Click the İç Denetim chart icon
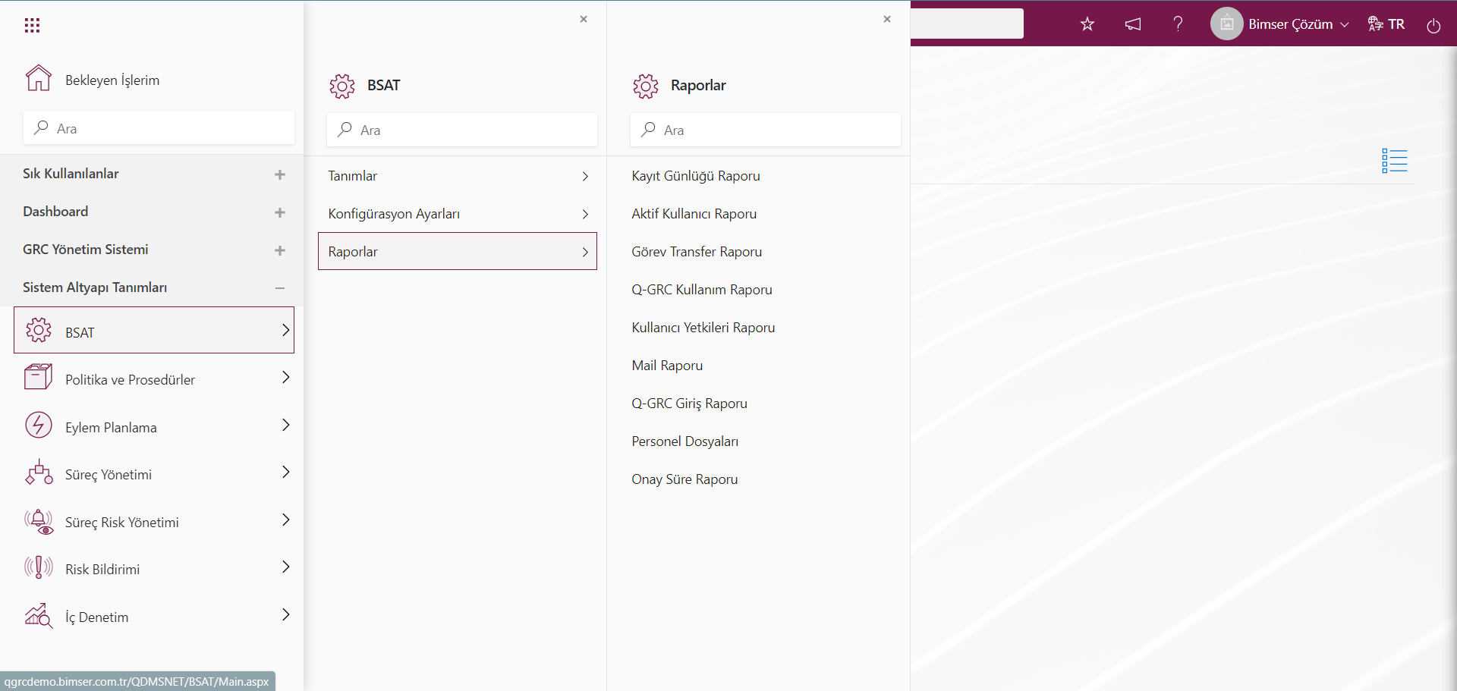This screenshot has height=691, width=1457. click(39, 615)
